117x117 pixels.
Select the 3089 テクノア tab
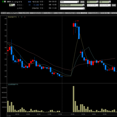click(93, 13)
